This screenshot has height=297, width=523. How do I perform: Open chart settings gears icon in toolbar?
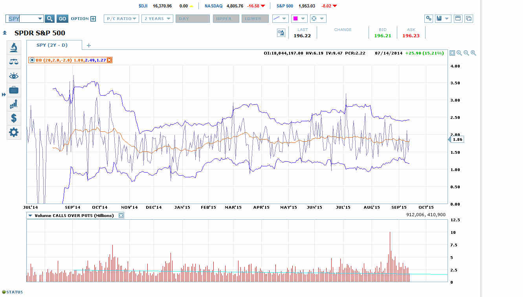coord(429,18)
